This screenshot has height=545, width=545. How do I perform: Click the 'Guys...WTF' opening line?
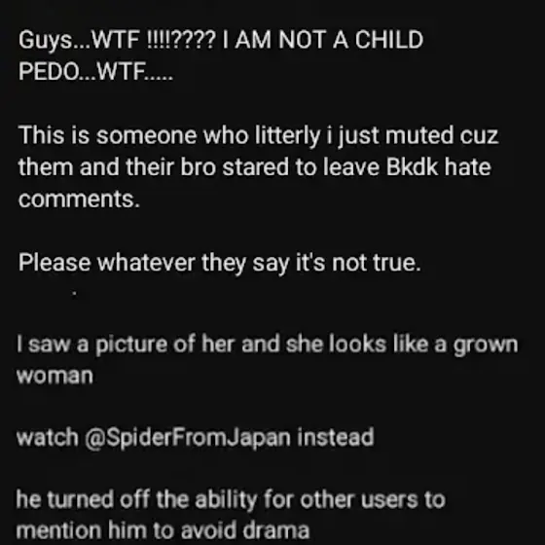pos(221,40)
